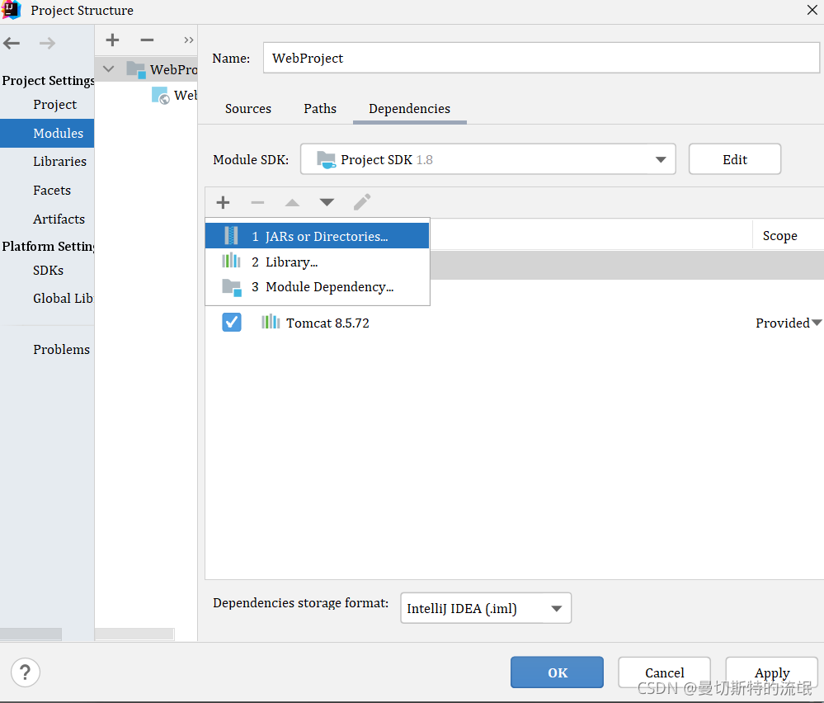The height and width of the screenshot is (703, 824).
Task: Click the OK button
Action: coord(557,672)
